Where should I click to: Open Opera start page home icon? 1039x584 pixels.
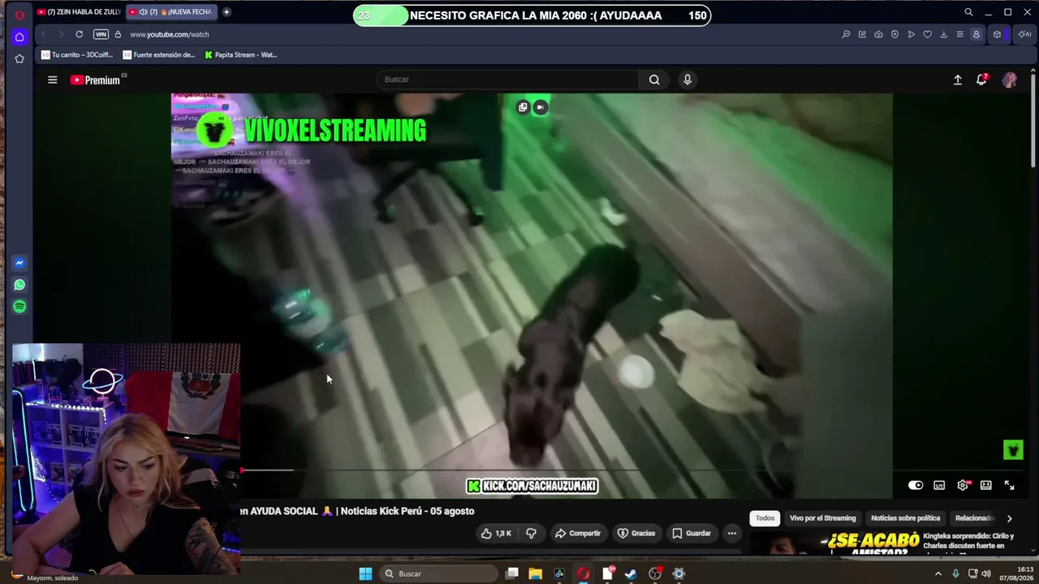pos(19,36)
